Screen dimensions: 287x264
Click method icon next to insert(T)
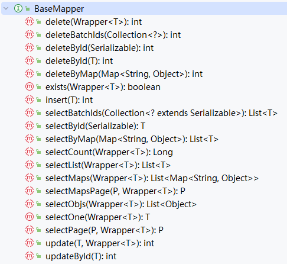pyautogui.click(x=30, y=99)
